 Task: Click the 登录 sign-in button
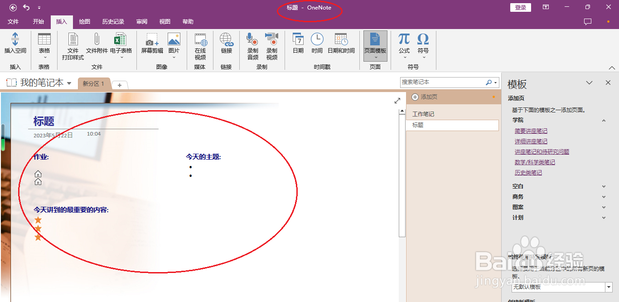[x=521, y=7]
